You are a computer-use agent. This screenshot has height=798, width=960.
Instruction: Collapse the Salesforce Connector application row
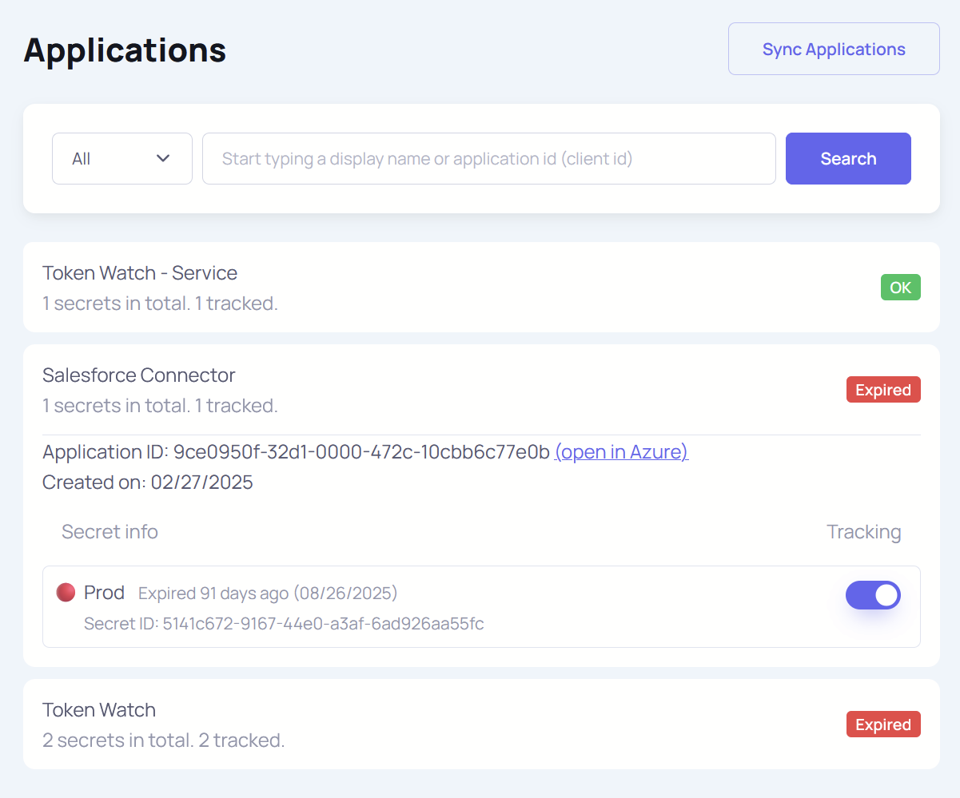click(x=139, y=375)
